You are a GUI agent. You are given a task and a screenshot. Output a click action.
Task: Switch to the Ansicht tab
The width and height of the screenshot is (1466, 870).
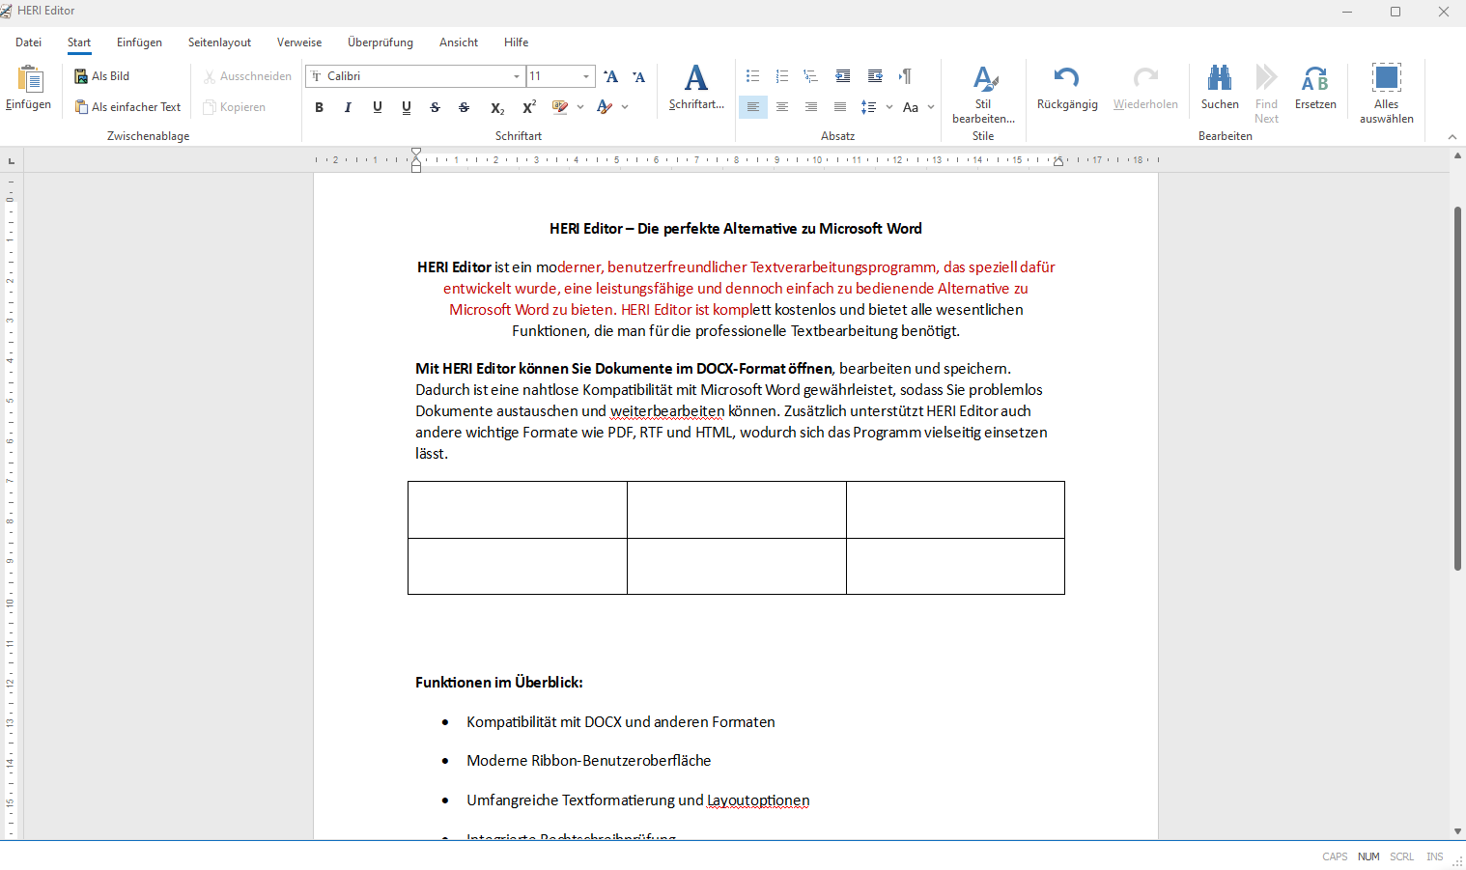tap(459, 42)
